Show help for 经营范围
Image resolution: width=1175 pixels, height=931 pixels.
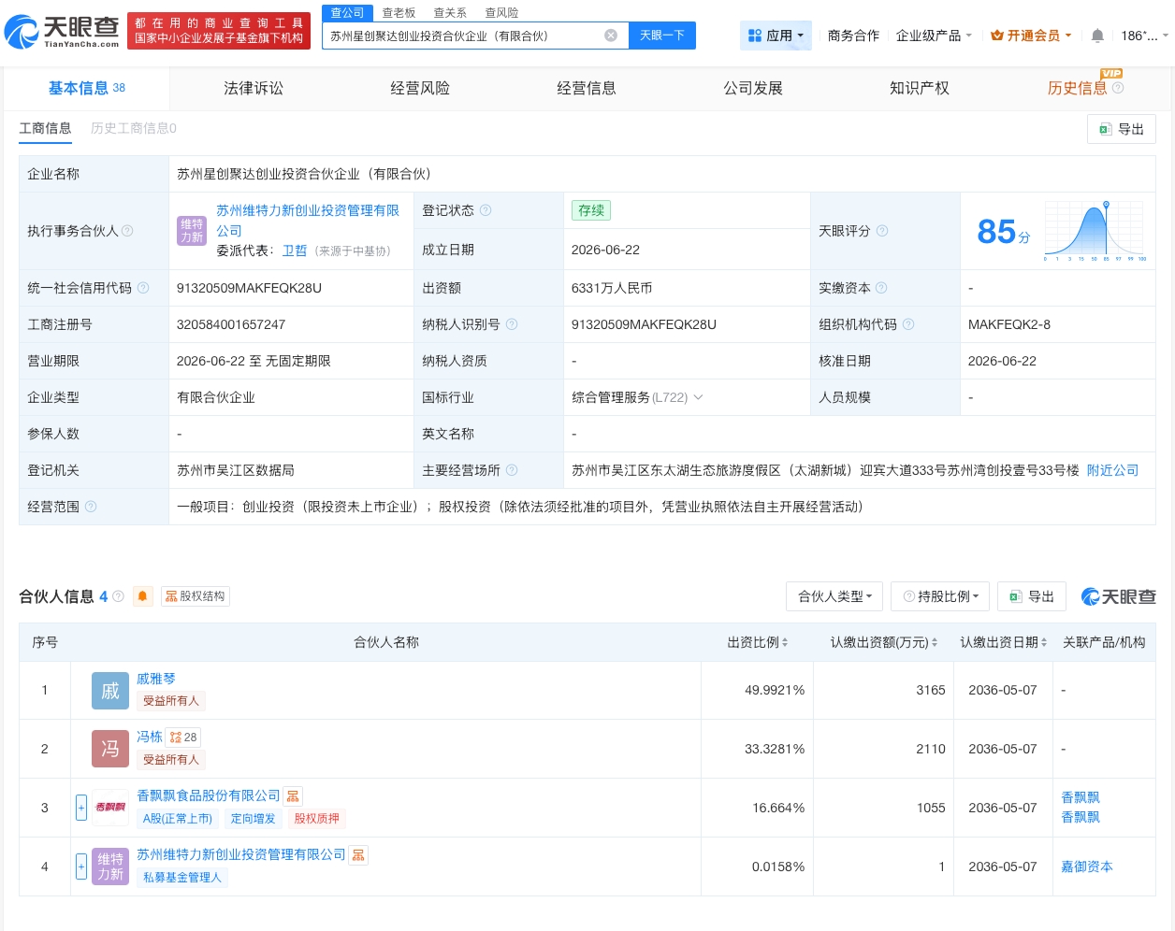(x=91, y=507)
